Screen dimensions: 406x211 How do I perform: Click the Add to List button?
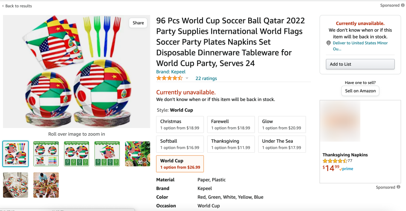(x=360, y=64)
